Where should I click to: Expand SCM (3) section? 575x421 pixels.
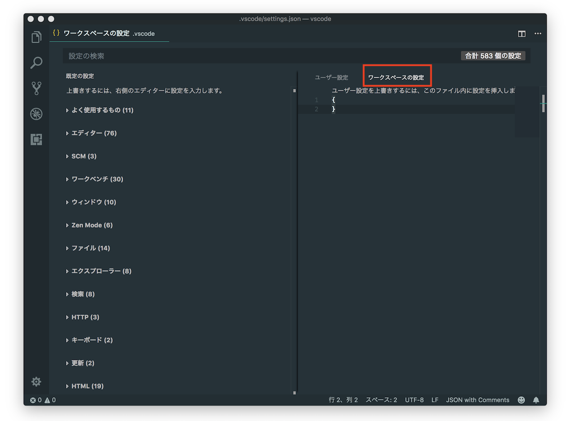81,156
